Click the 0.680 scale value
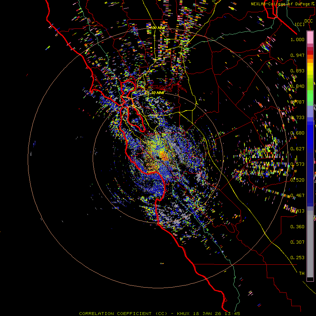 297,133
